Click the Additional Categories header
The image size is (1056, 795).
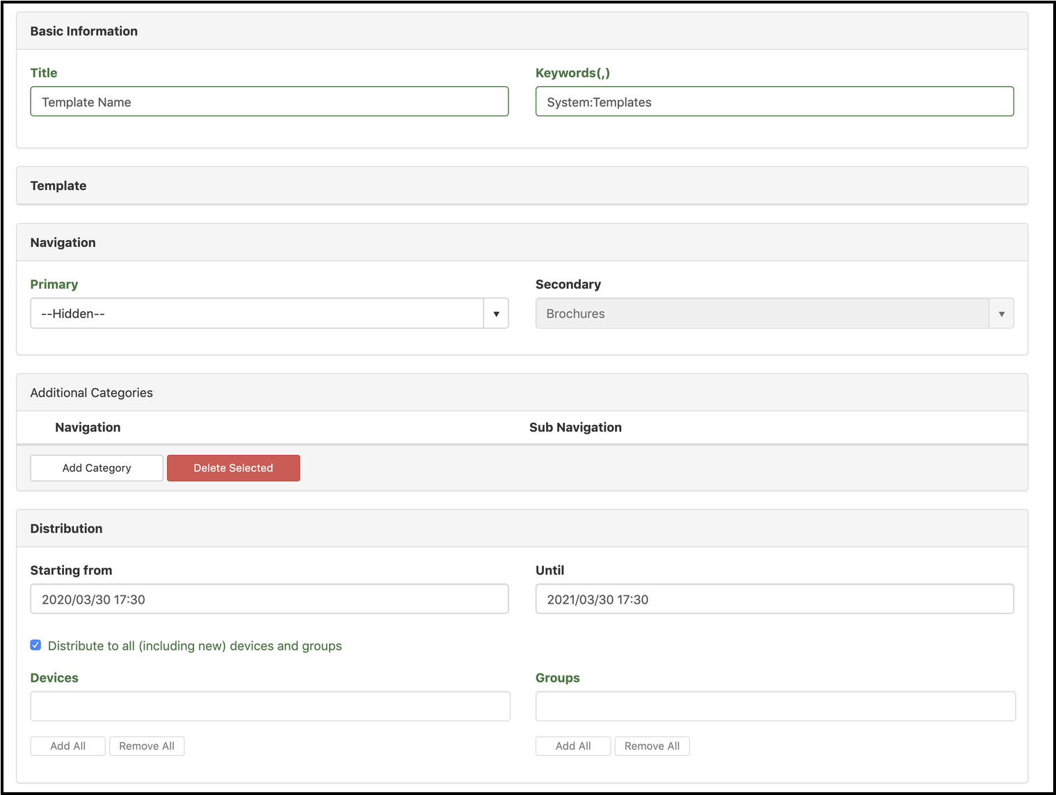pyautogui.click(x=91, y=392)
